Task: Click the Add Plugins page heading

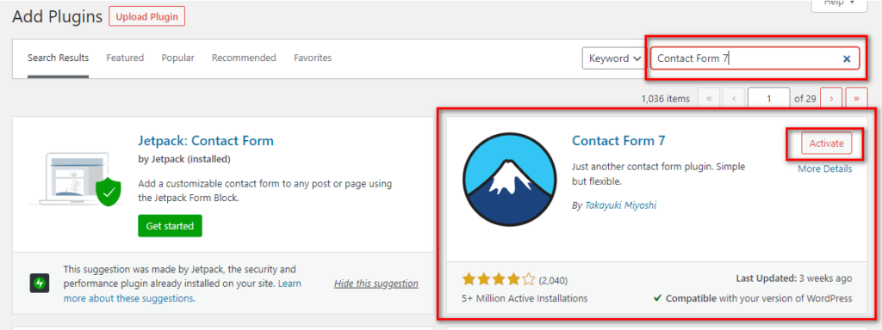Action: tap(58, 17)
